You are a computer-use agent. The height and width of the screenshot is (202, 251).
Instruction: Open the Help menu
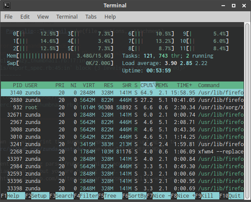(x=110, y=17)
